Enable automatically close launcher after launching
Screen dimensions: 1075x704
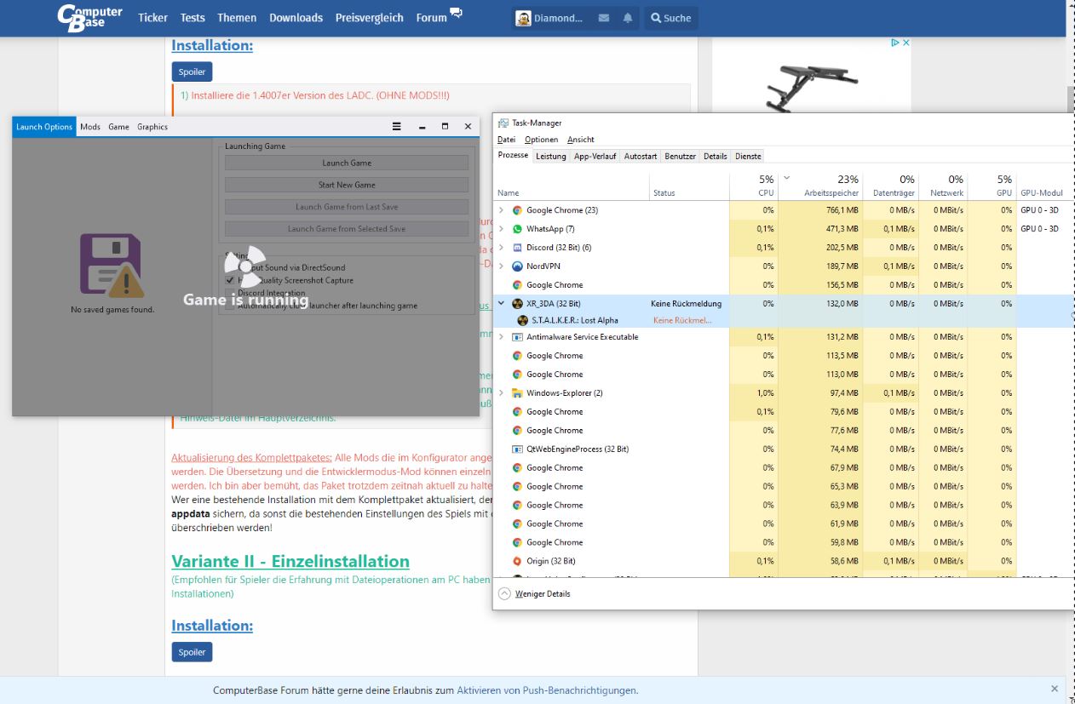pos(230,306)
